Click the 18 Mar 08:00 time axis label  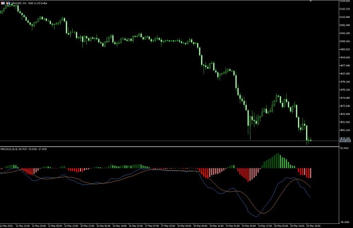[200, 226]
